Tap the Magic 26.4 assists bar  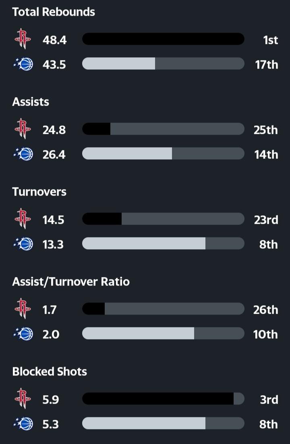[163, 154]
